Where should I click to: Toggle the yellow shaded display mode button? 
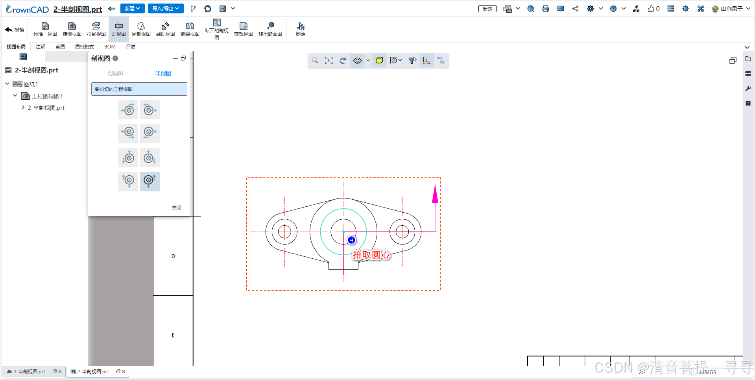379,61
